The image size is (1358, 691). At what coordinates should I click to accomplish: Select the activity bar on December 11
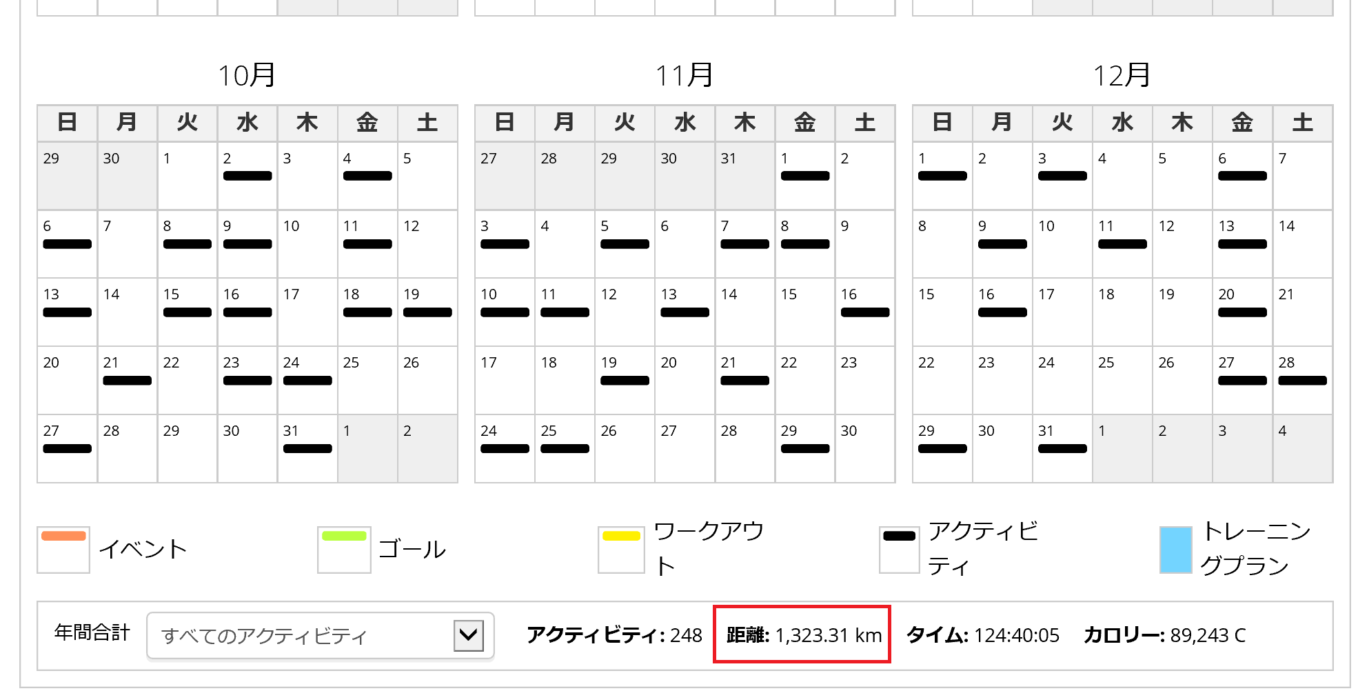(x=1122, y=244)
